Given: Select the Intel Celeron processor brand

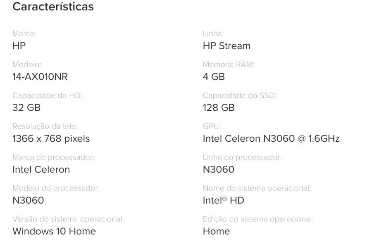Looking at the screenshot, I should pyautogui.click(x=41, y=170).
